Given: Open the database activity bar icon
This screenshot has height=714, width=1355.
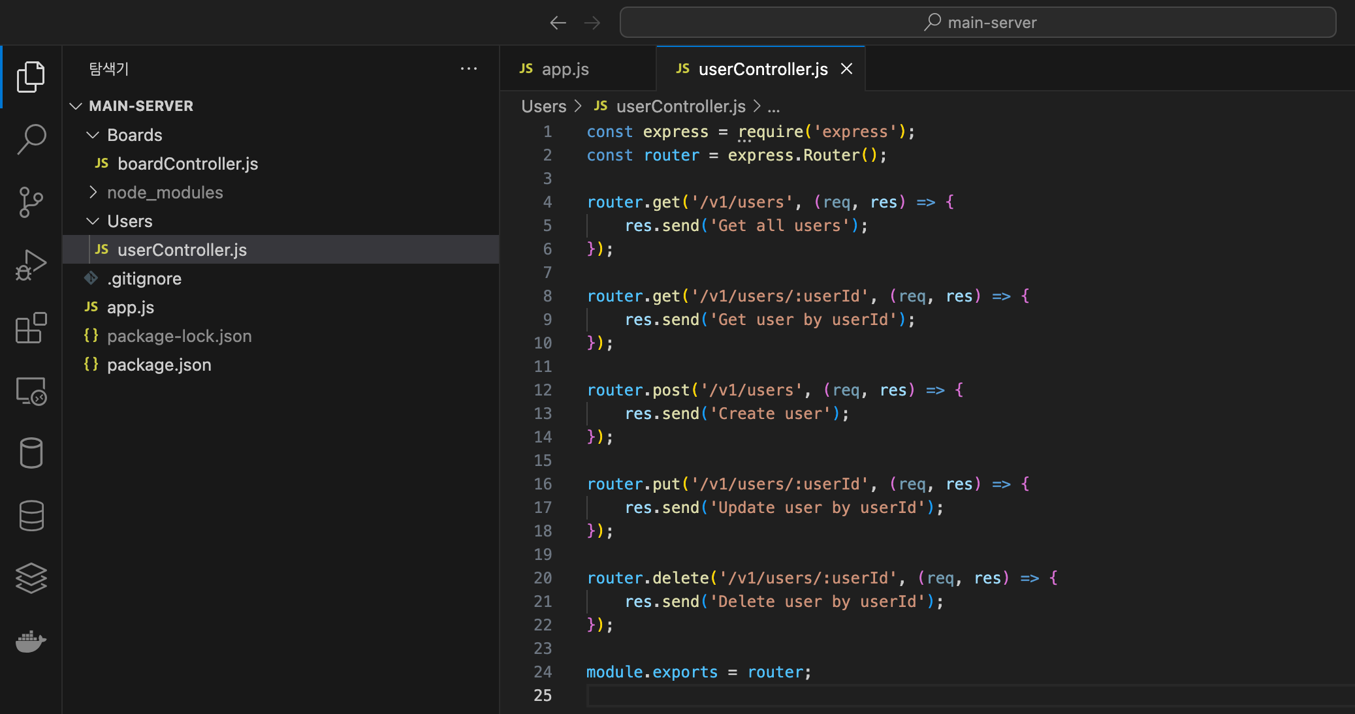Looking at the screenshot, I should (31, 516).
